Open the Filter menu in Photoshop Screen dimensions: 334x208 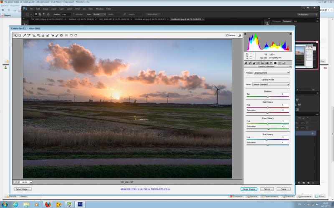click(x=78, y=9)
